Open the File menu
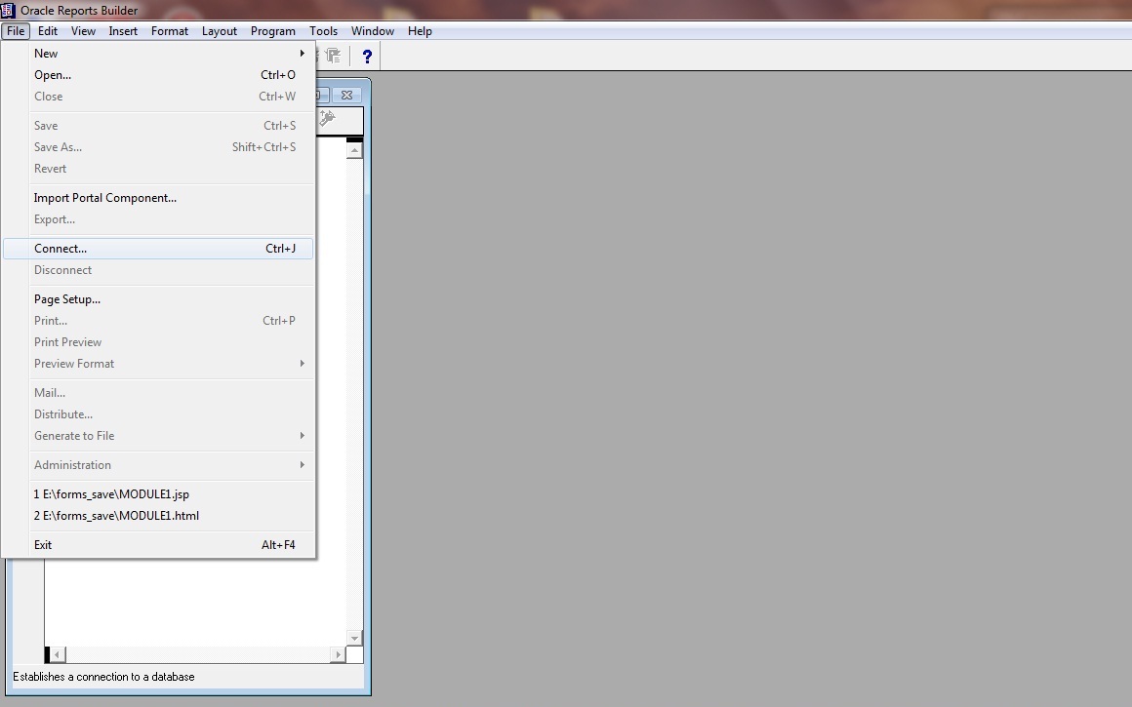Screen dimensions: 1132x707 [x=16, y=31]
